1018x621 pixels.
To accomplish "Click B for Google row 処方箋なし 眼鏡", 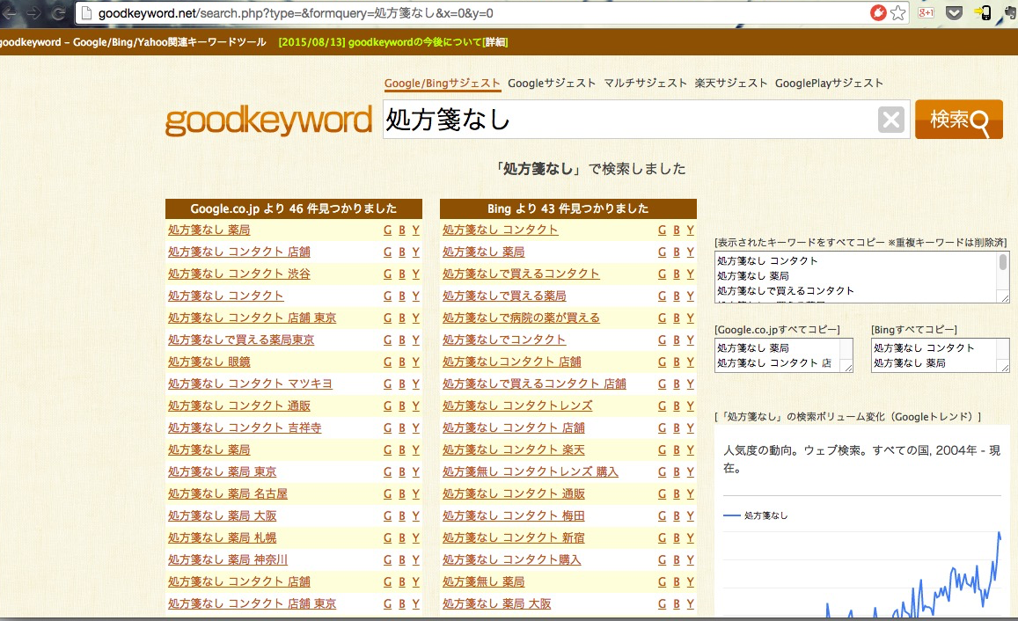I will (402, 362).
